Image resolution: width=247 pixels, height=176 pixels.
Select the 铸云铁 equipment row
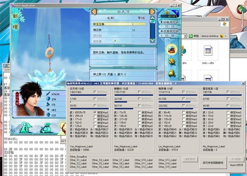(120, 30)
